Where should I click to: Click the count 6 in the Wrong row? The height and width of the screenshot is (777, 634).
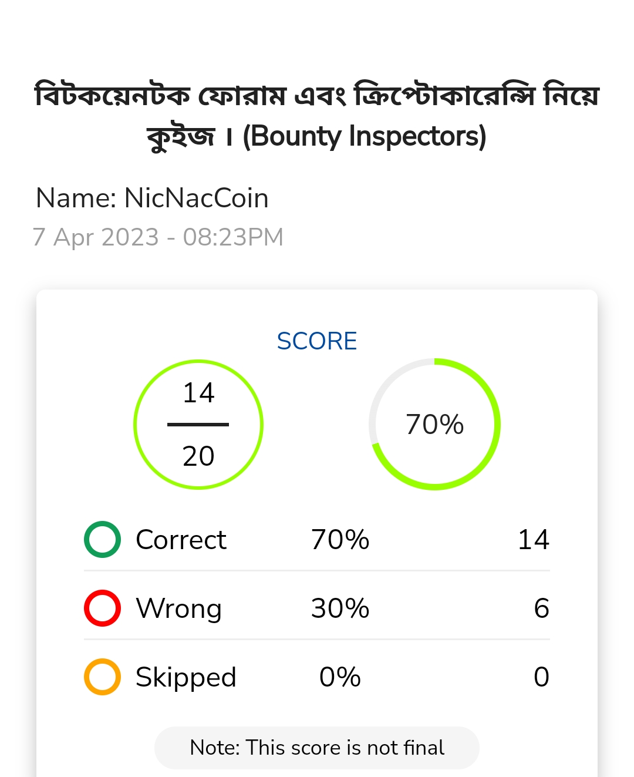[x=542, y=608]
